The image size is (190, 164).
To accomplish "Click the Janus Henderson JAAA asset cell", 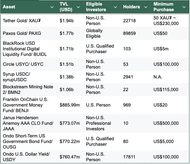I will click(x=28, y=123).
